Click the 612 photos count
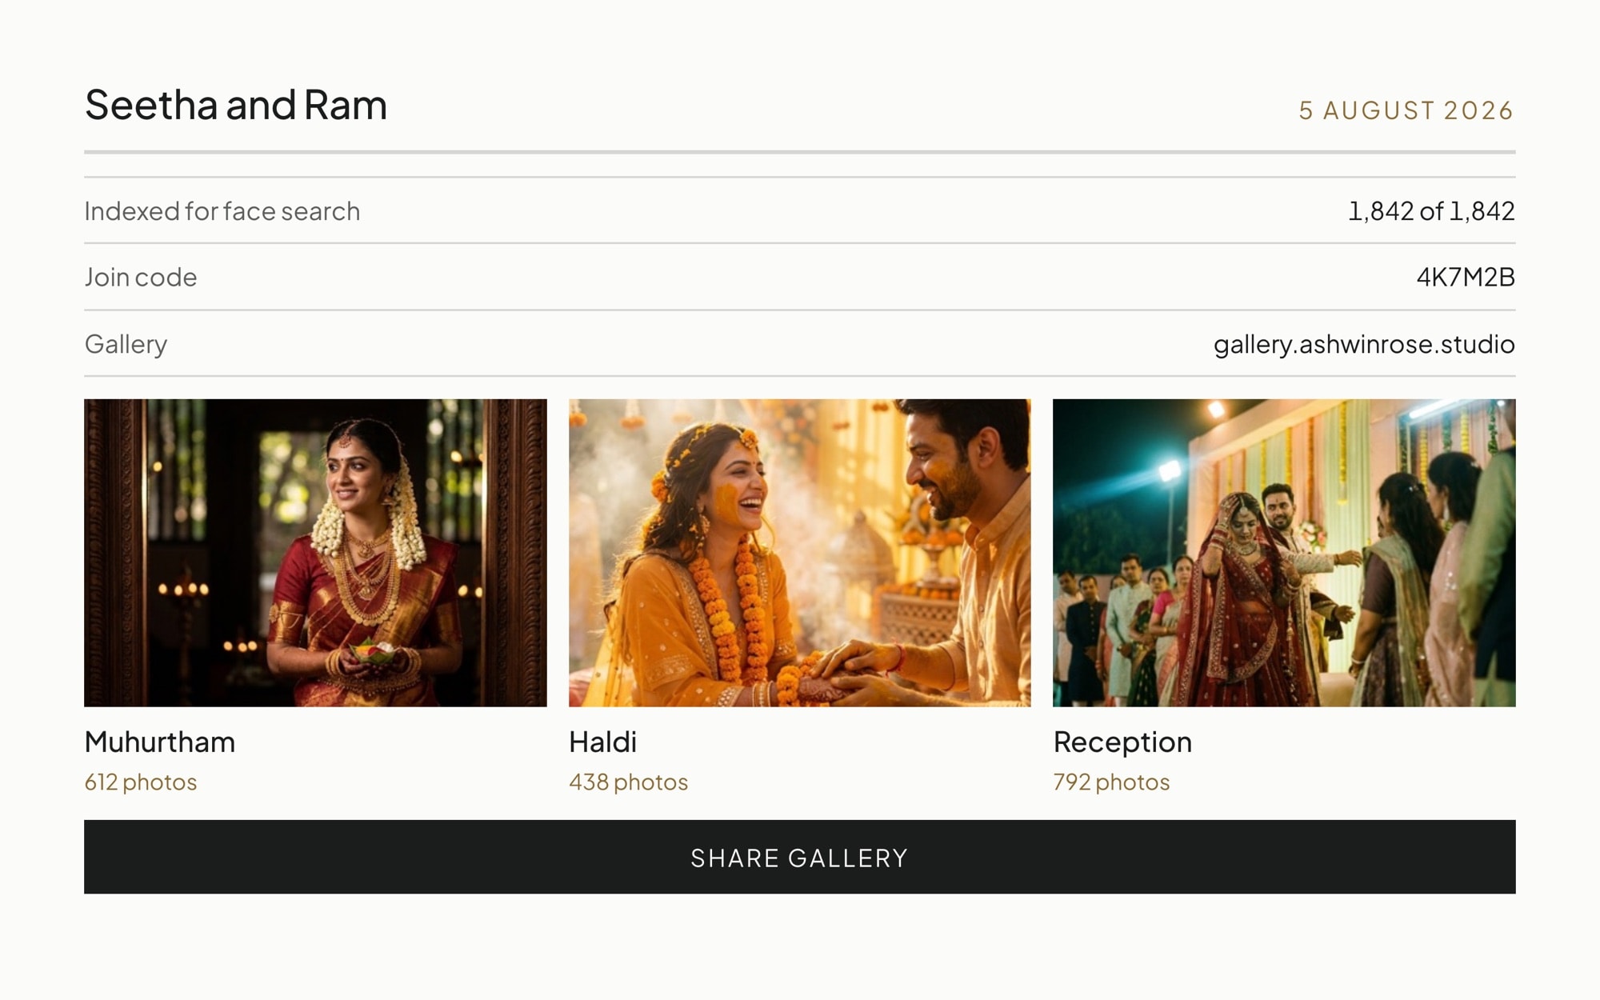This screenshot has width=1600, height=1000. pyautogui.click(x=141, y=782)
